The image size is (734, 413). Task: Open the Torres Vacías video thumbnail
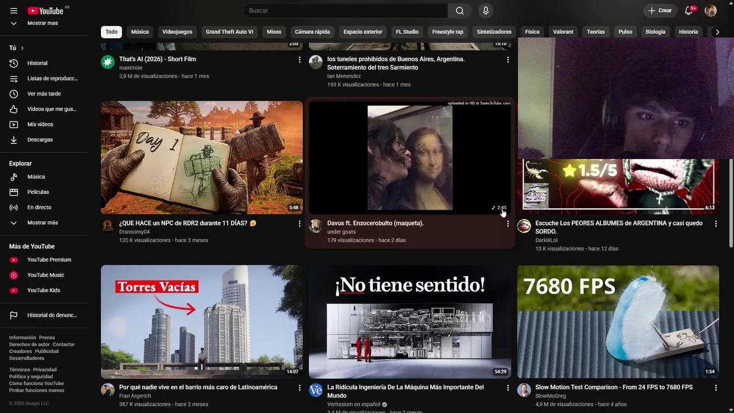tap(202, 321)
